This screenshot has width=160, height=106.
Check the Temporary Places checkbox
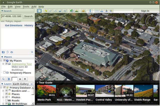click(4, 72)
